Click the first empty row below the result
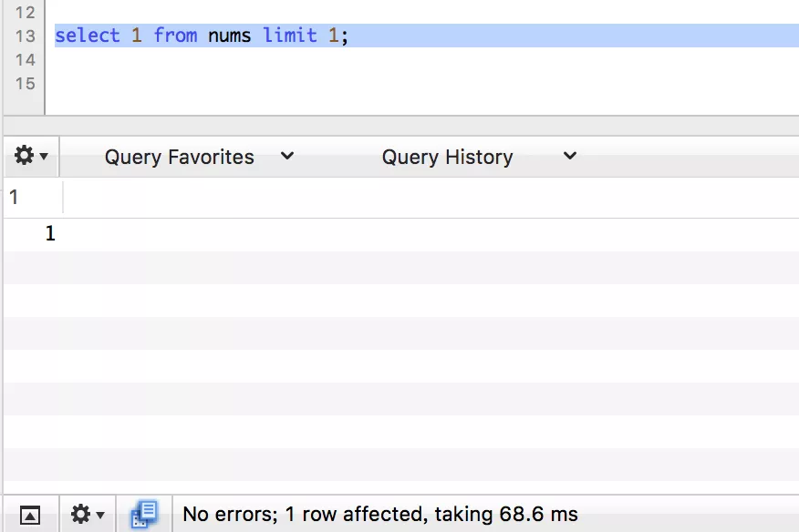This screenshot has height=532, width=799. 401,268
